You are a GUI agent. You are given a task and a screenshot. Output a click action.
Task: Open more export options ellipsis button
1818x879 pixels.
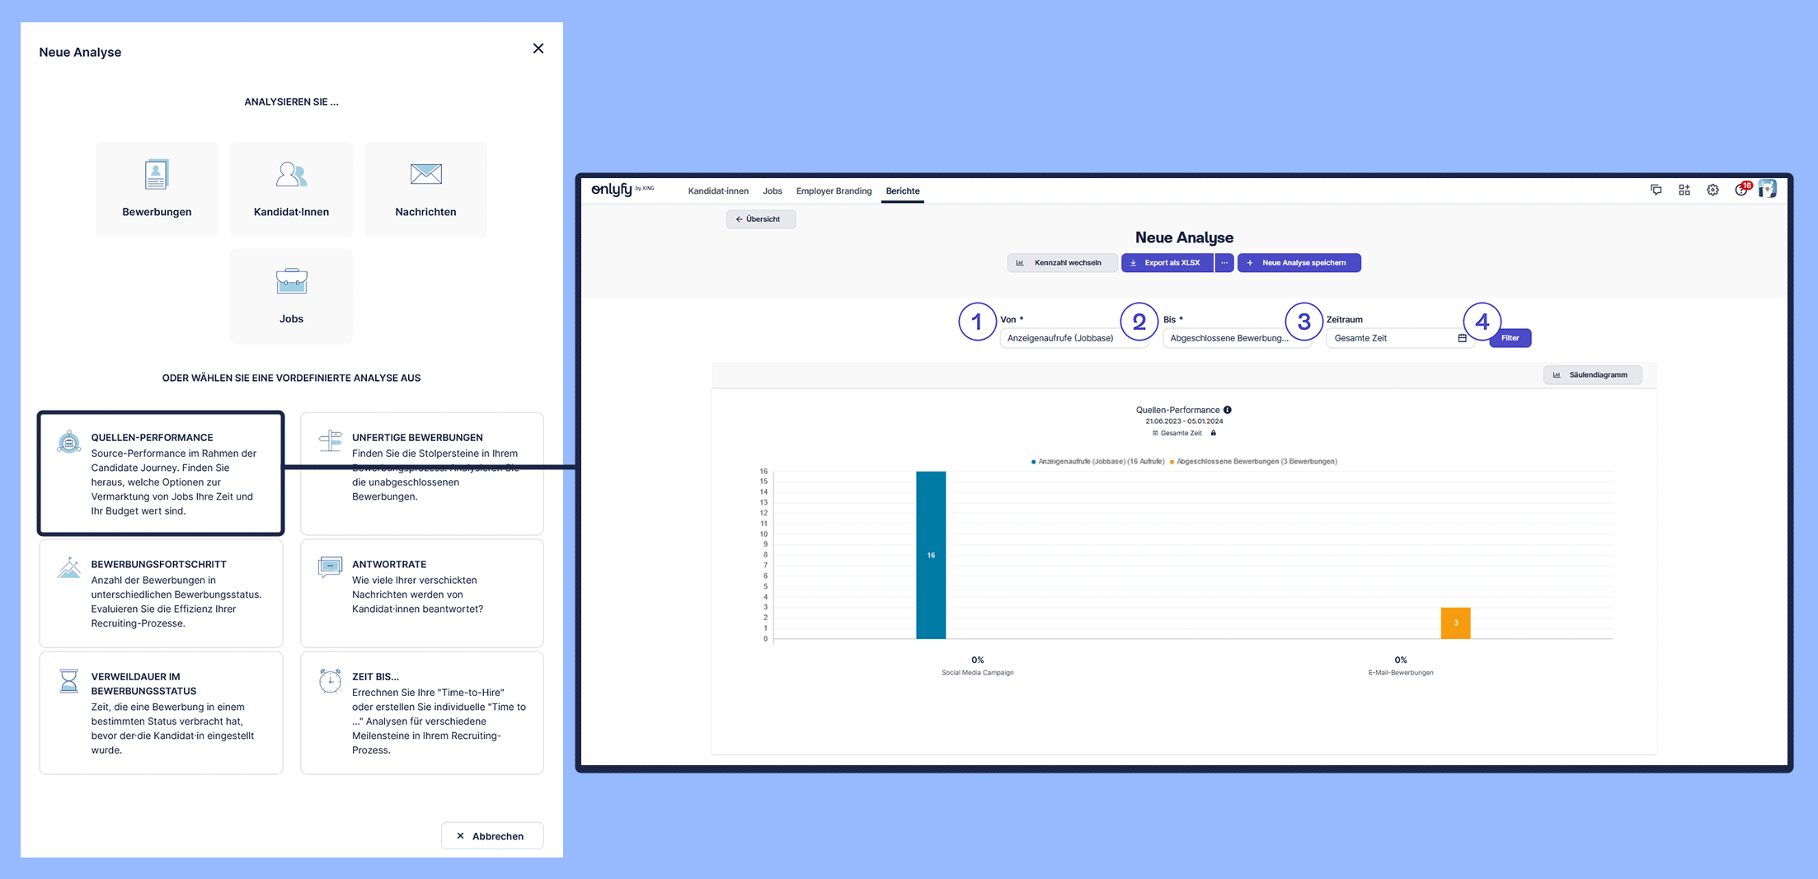(1224, 263)
